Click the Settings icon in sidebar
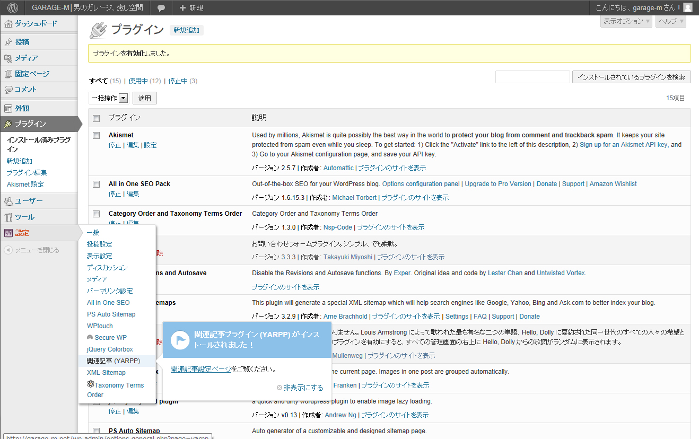Image resolution: width=699 pixels, height=439 pixels. pyautogui.click(x=8, y=233)
